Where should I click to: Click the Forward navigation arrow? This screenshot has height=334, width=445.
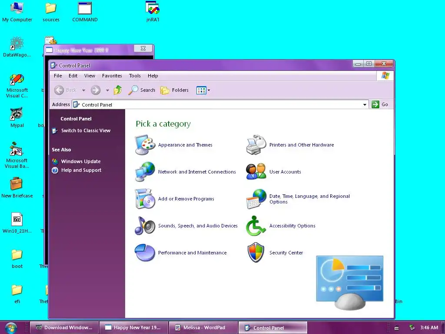click(96, 90)
